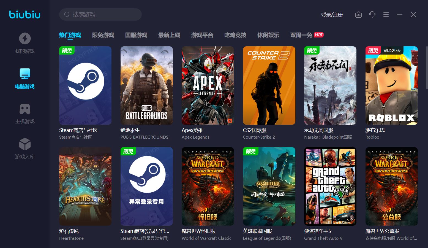Click the Grand Theft Auto V subtitle

[x=323, y=238]
